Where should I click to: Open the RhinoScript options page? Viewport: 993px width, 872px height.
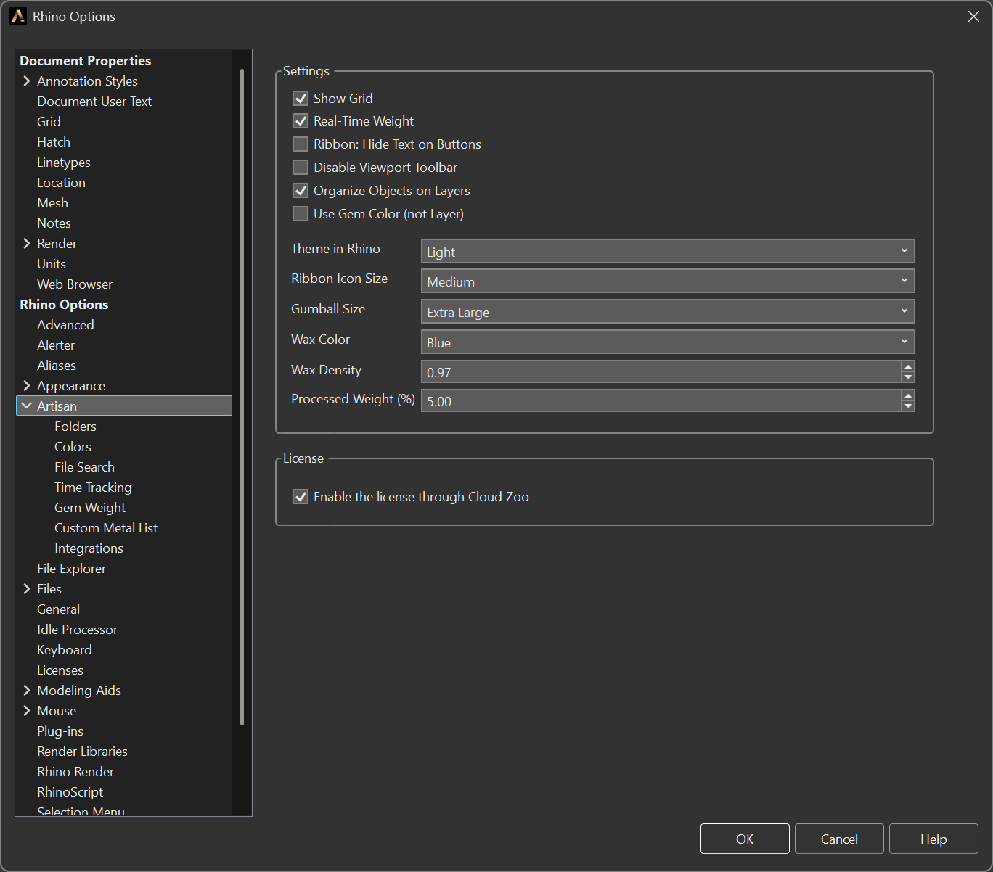(x=70, y=791)
